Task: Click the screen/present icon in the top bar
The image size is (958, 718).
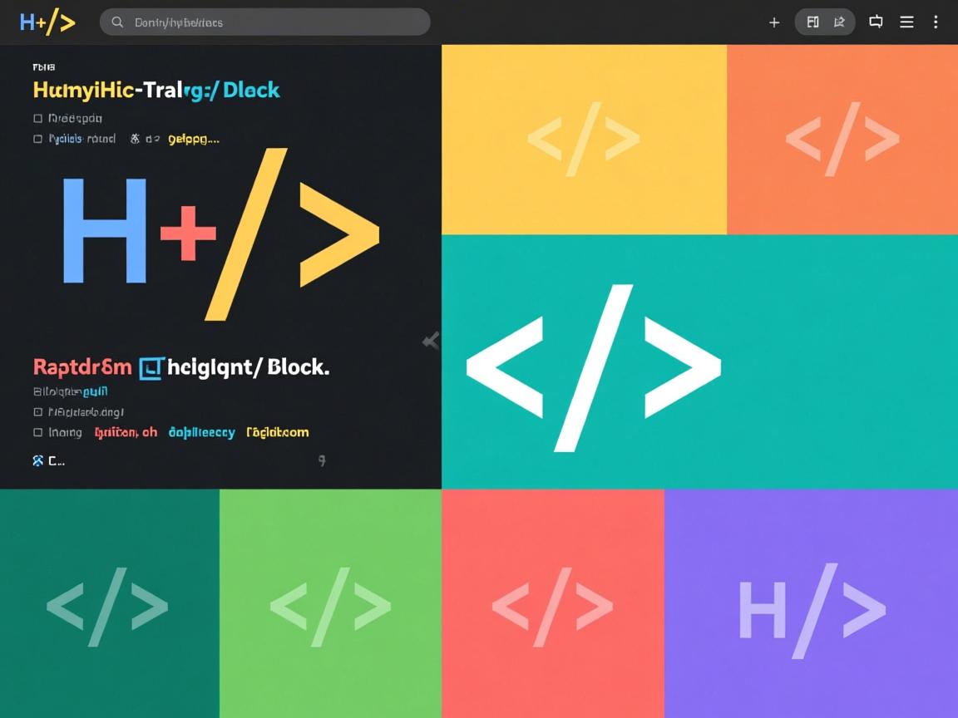Action: coord(876,22)
